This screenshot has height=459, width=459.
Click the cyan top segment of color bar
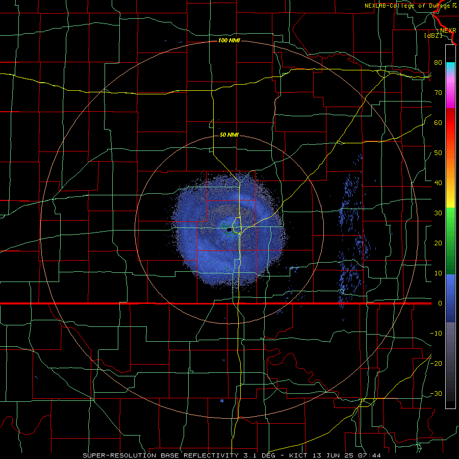450,67
